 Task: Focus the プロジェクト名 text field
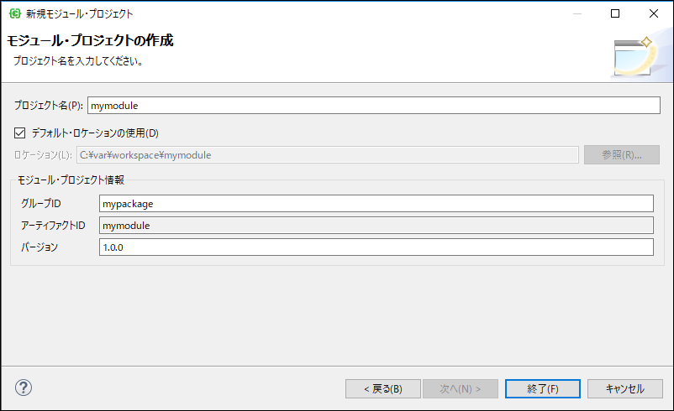[x=374, y=106]
